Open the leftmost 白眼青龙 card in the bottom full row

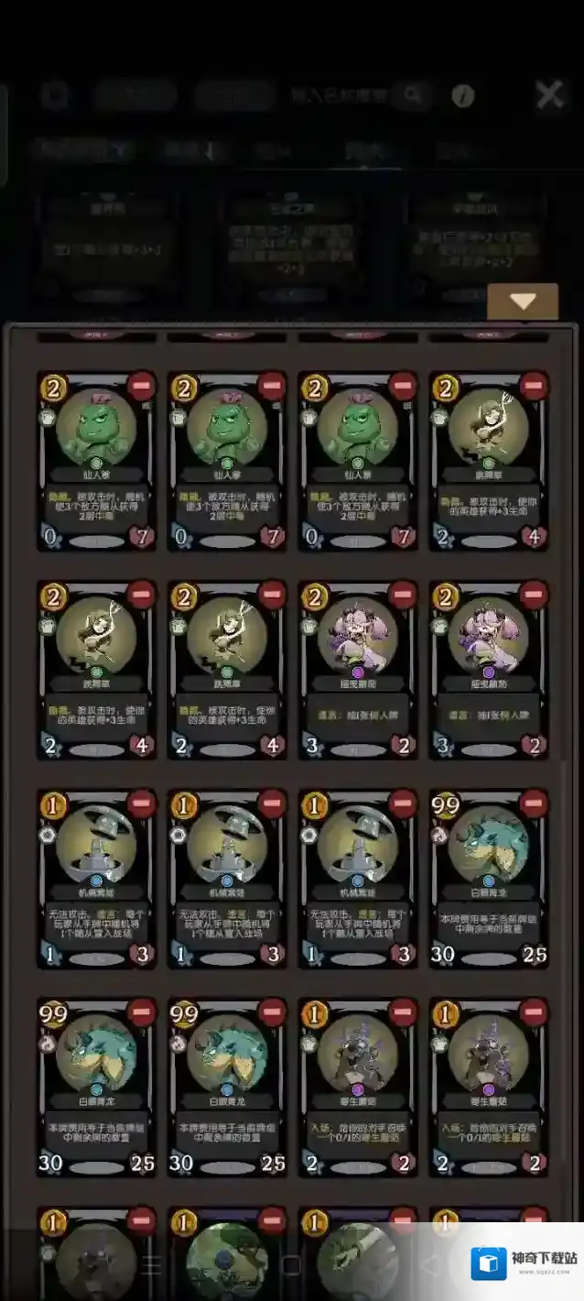[96, 1088]
